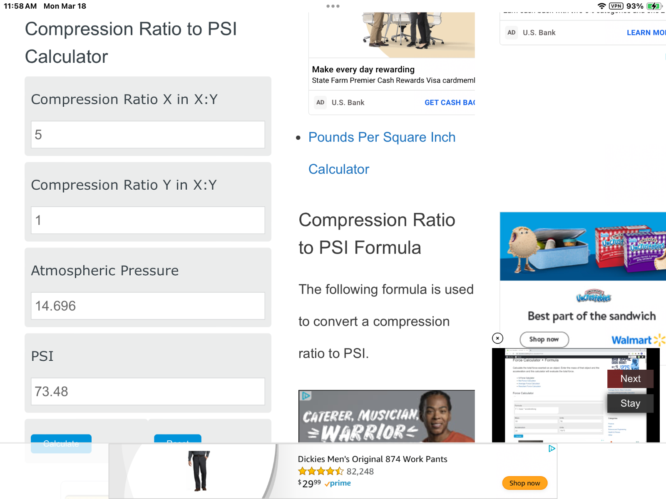Viewport: 666px width, 499px height.
Task: Close the floating video popup
Action: click(x=497, y=338)
